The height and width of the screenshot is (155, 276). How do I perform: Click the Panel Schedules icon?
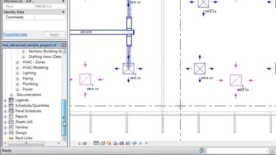[x=11, y=111]
